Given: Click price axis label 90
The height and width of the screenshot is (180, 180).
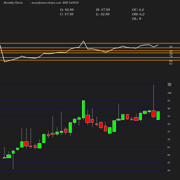Looking at the screenshot, I should tap(169, 108).
